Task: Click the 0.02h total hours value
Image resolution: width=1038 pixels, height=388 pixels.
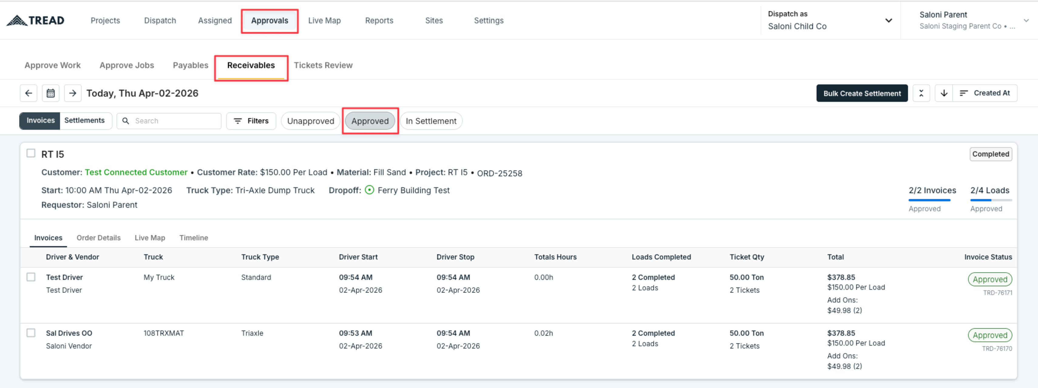Action: (543, 333)
